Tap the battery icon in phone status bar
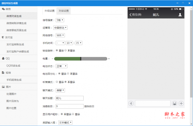Viewport: 193px width, 126px height. click(x=181, y=9)
